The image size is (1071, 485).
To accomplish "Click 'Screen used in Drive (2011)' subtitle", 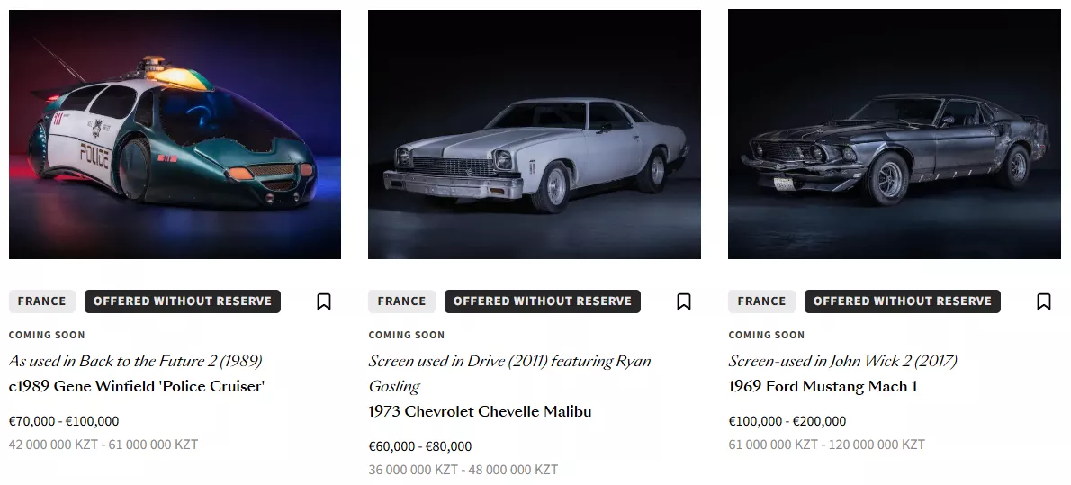I will [x=509, y=361].
